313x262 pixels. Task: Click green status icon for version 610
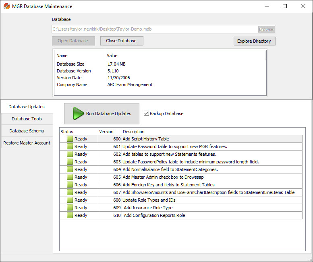(70, 215)
